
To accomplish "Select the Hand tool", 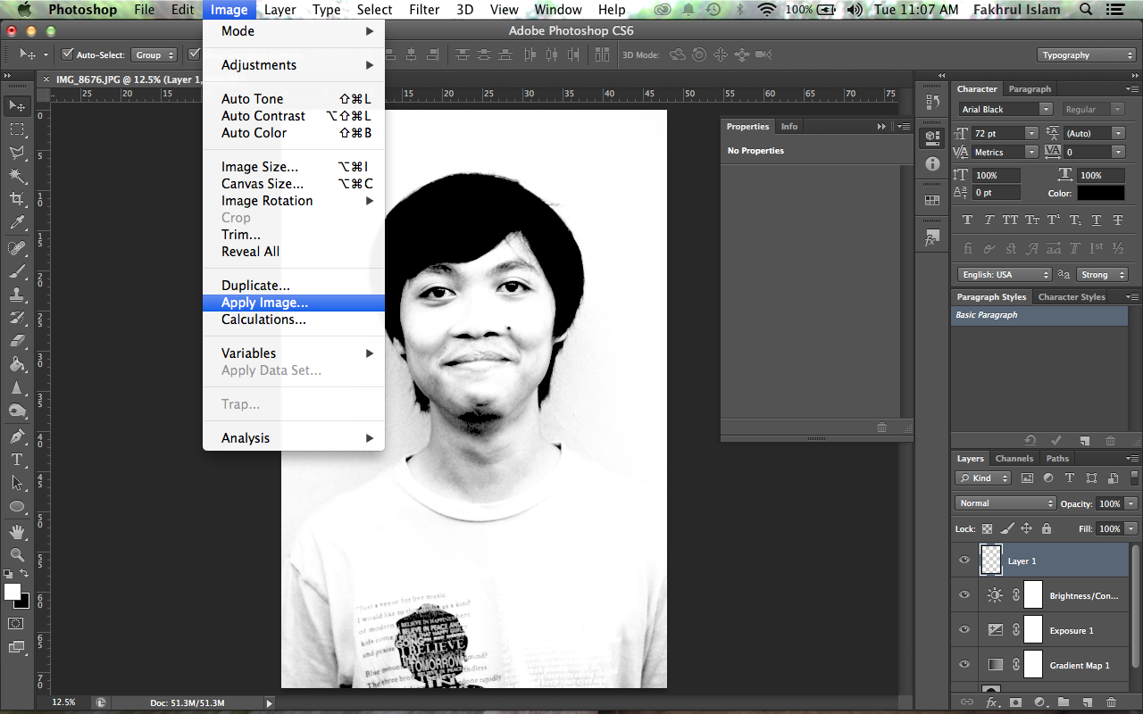I will (x=17, y=532).
